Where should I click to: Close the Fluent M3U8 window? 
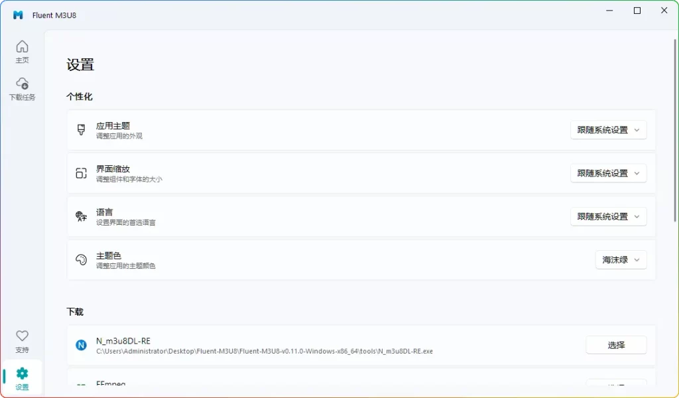(x=664, y=11)
